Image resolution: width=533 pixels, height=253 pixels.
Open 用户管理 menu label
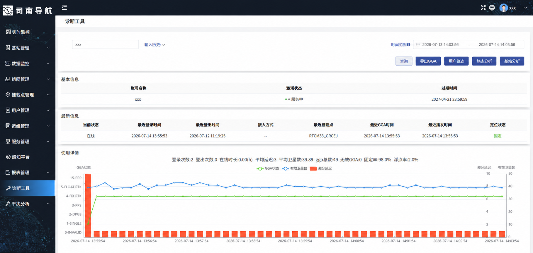click(21, 110)
